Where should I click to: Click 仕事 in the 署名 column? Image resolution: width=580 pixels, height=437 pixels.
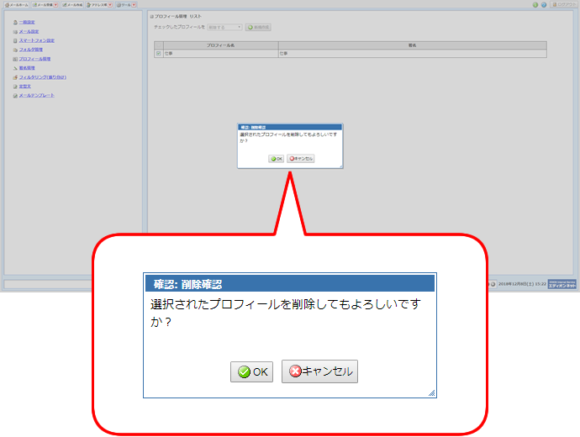click(284, 54)
